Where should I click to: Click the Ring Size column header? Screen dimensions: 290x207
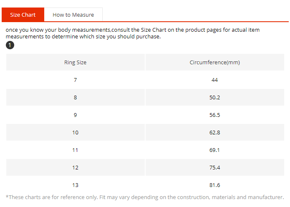(x=75, y=63)
